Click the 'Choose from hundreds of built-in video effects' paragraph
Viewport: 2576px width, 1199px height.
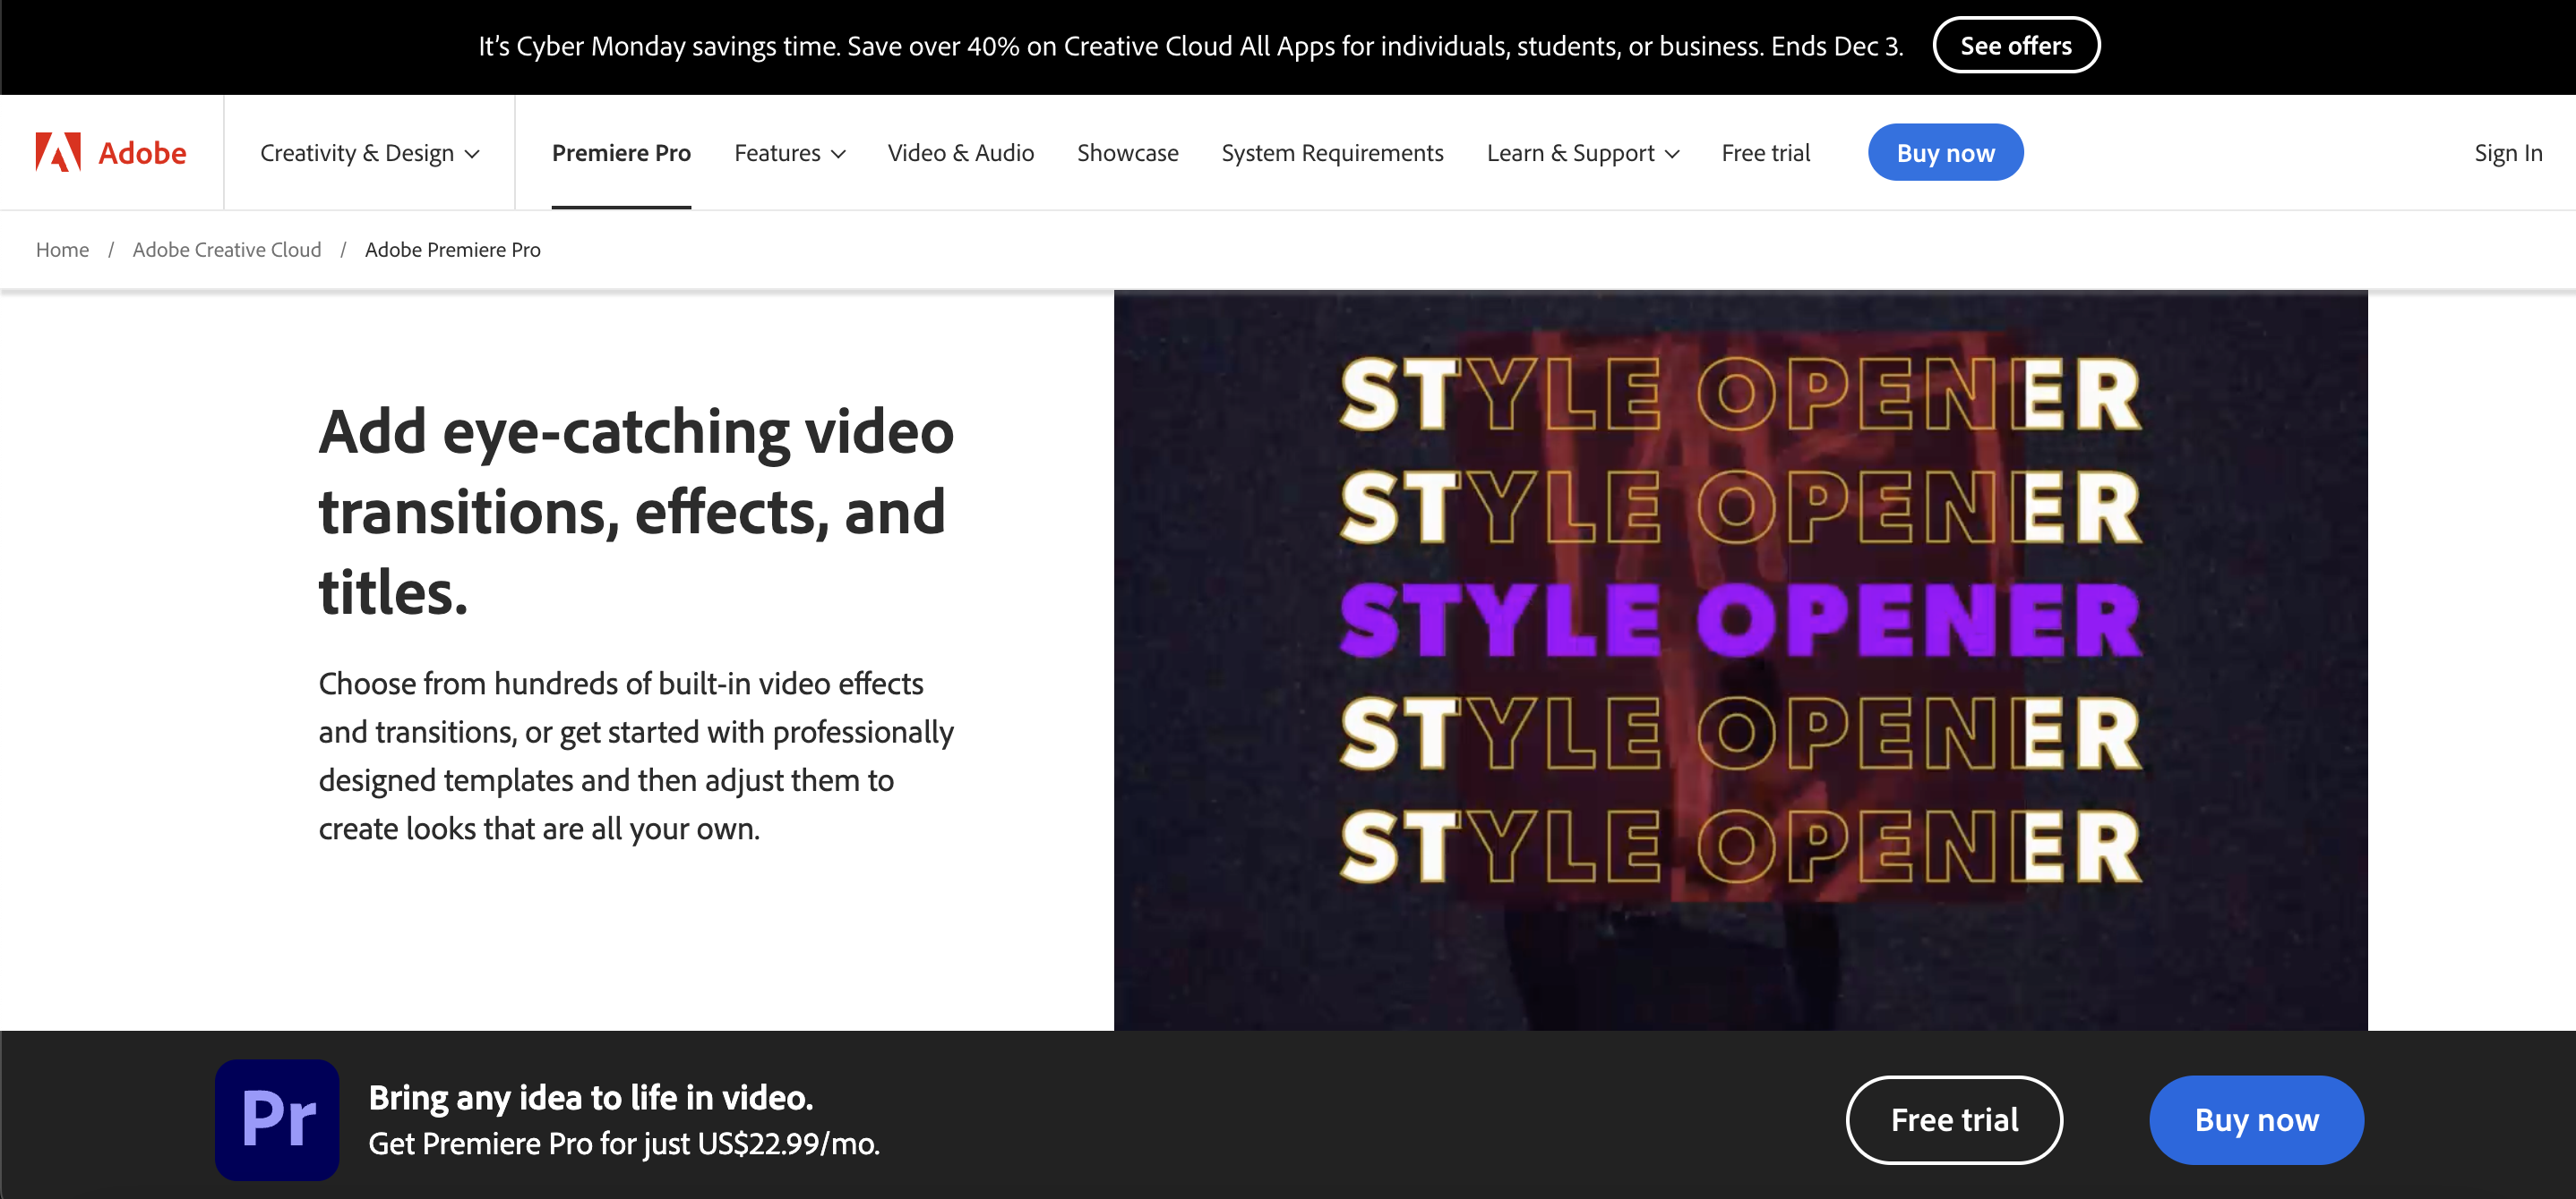[x=636, y=755]
